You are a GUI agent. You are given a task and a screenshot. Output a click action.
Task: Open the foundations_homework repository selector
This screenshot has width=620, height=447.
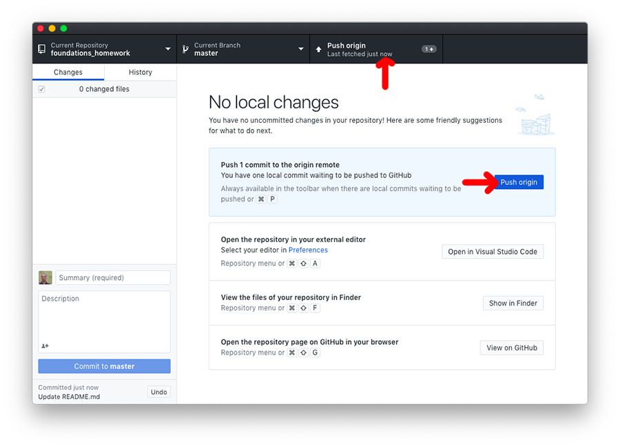[105, 49]
